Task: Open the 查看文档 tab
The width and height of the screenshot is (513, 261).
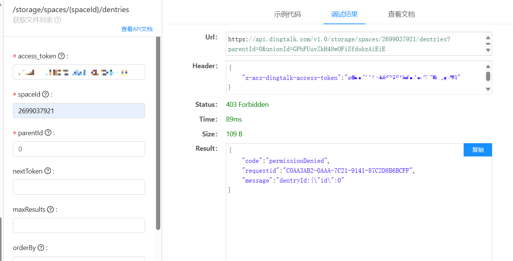Action: point(401,14)
